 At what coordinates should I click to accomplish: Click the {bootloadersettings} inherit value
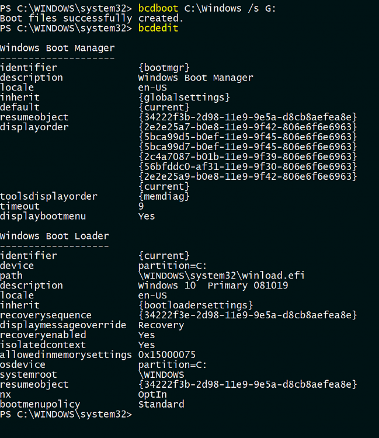point(196,305)
